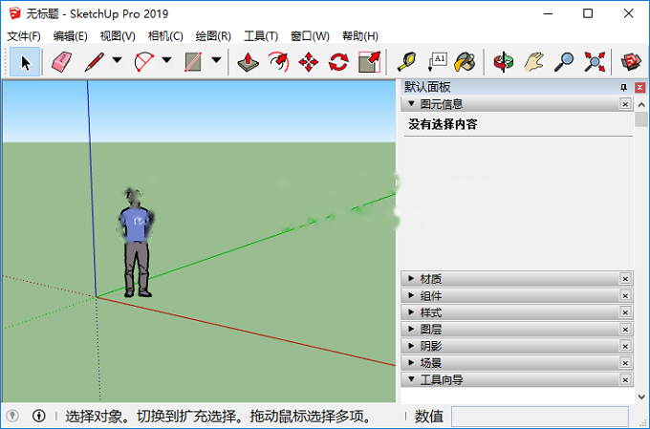Screen dimensions: 650x429
Task: Select the Move tool with red arrows
Action: 309,62
